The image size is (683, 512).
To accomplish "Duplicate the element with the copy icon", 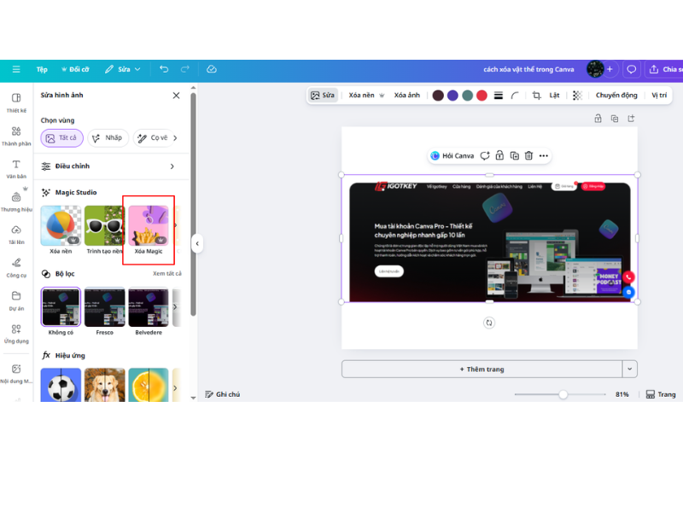I will click(x=514, y=155).
